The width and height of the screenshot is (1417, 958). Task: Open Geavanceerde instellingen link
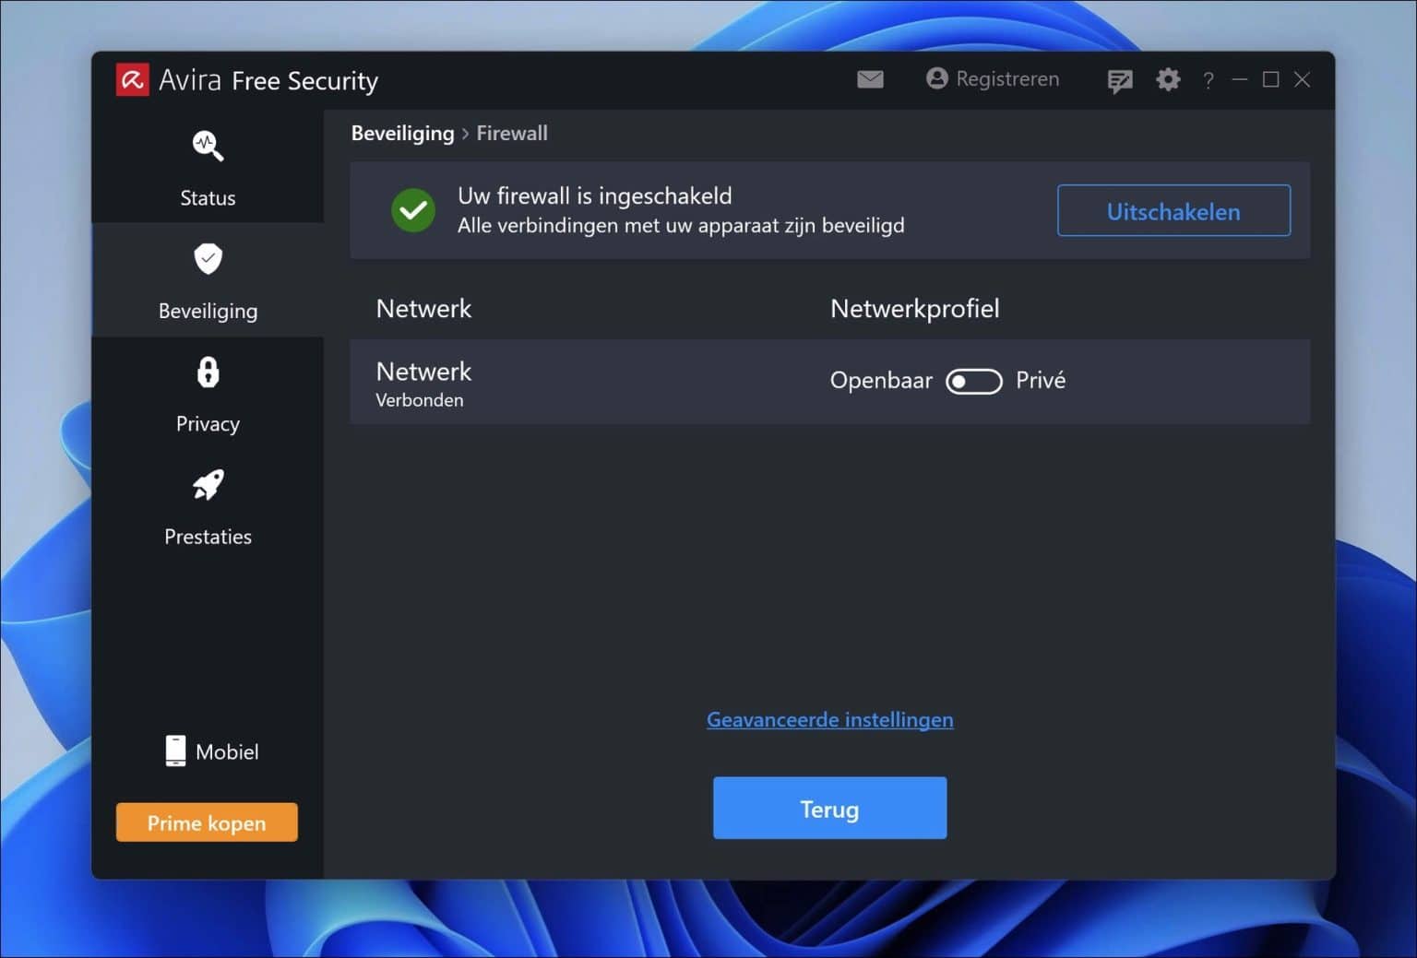(829, 719)
